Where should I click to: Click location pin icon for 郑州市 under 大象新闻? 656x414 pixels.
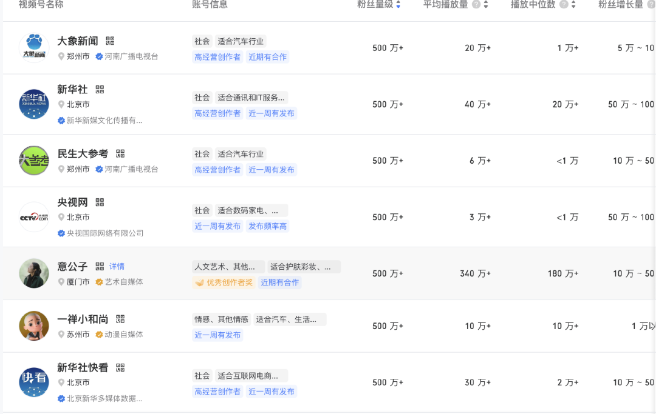(61, 56)
